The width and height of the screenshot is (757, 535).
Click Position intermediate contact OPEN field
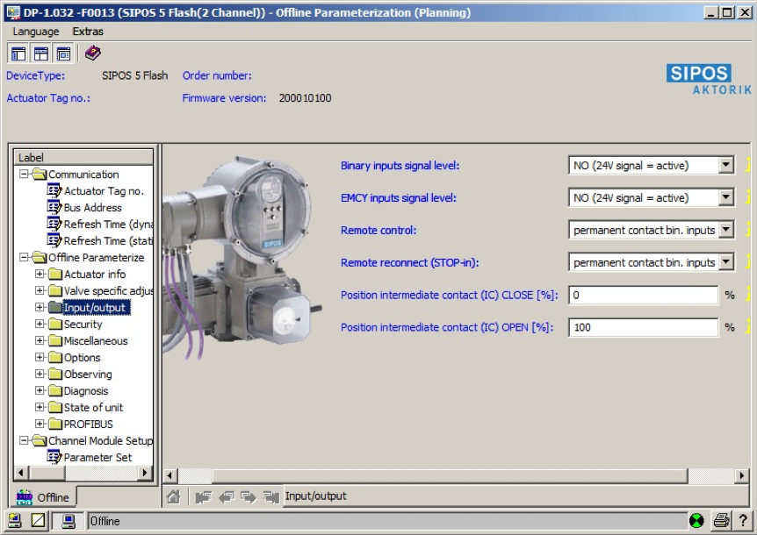[644, 327]
